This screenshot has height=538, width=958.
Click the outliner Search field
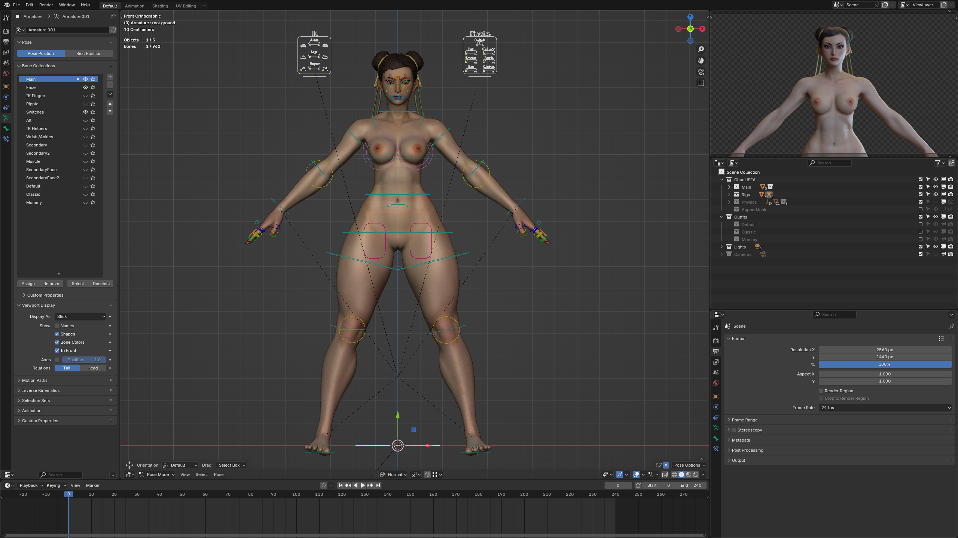tap(830, 163)
